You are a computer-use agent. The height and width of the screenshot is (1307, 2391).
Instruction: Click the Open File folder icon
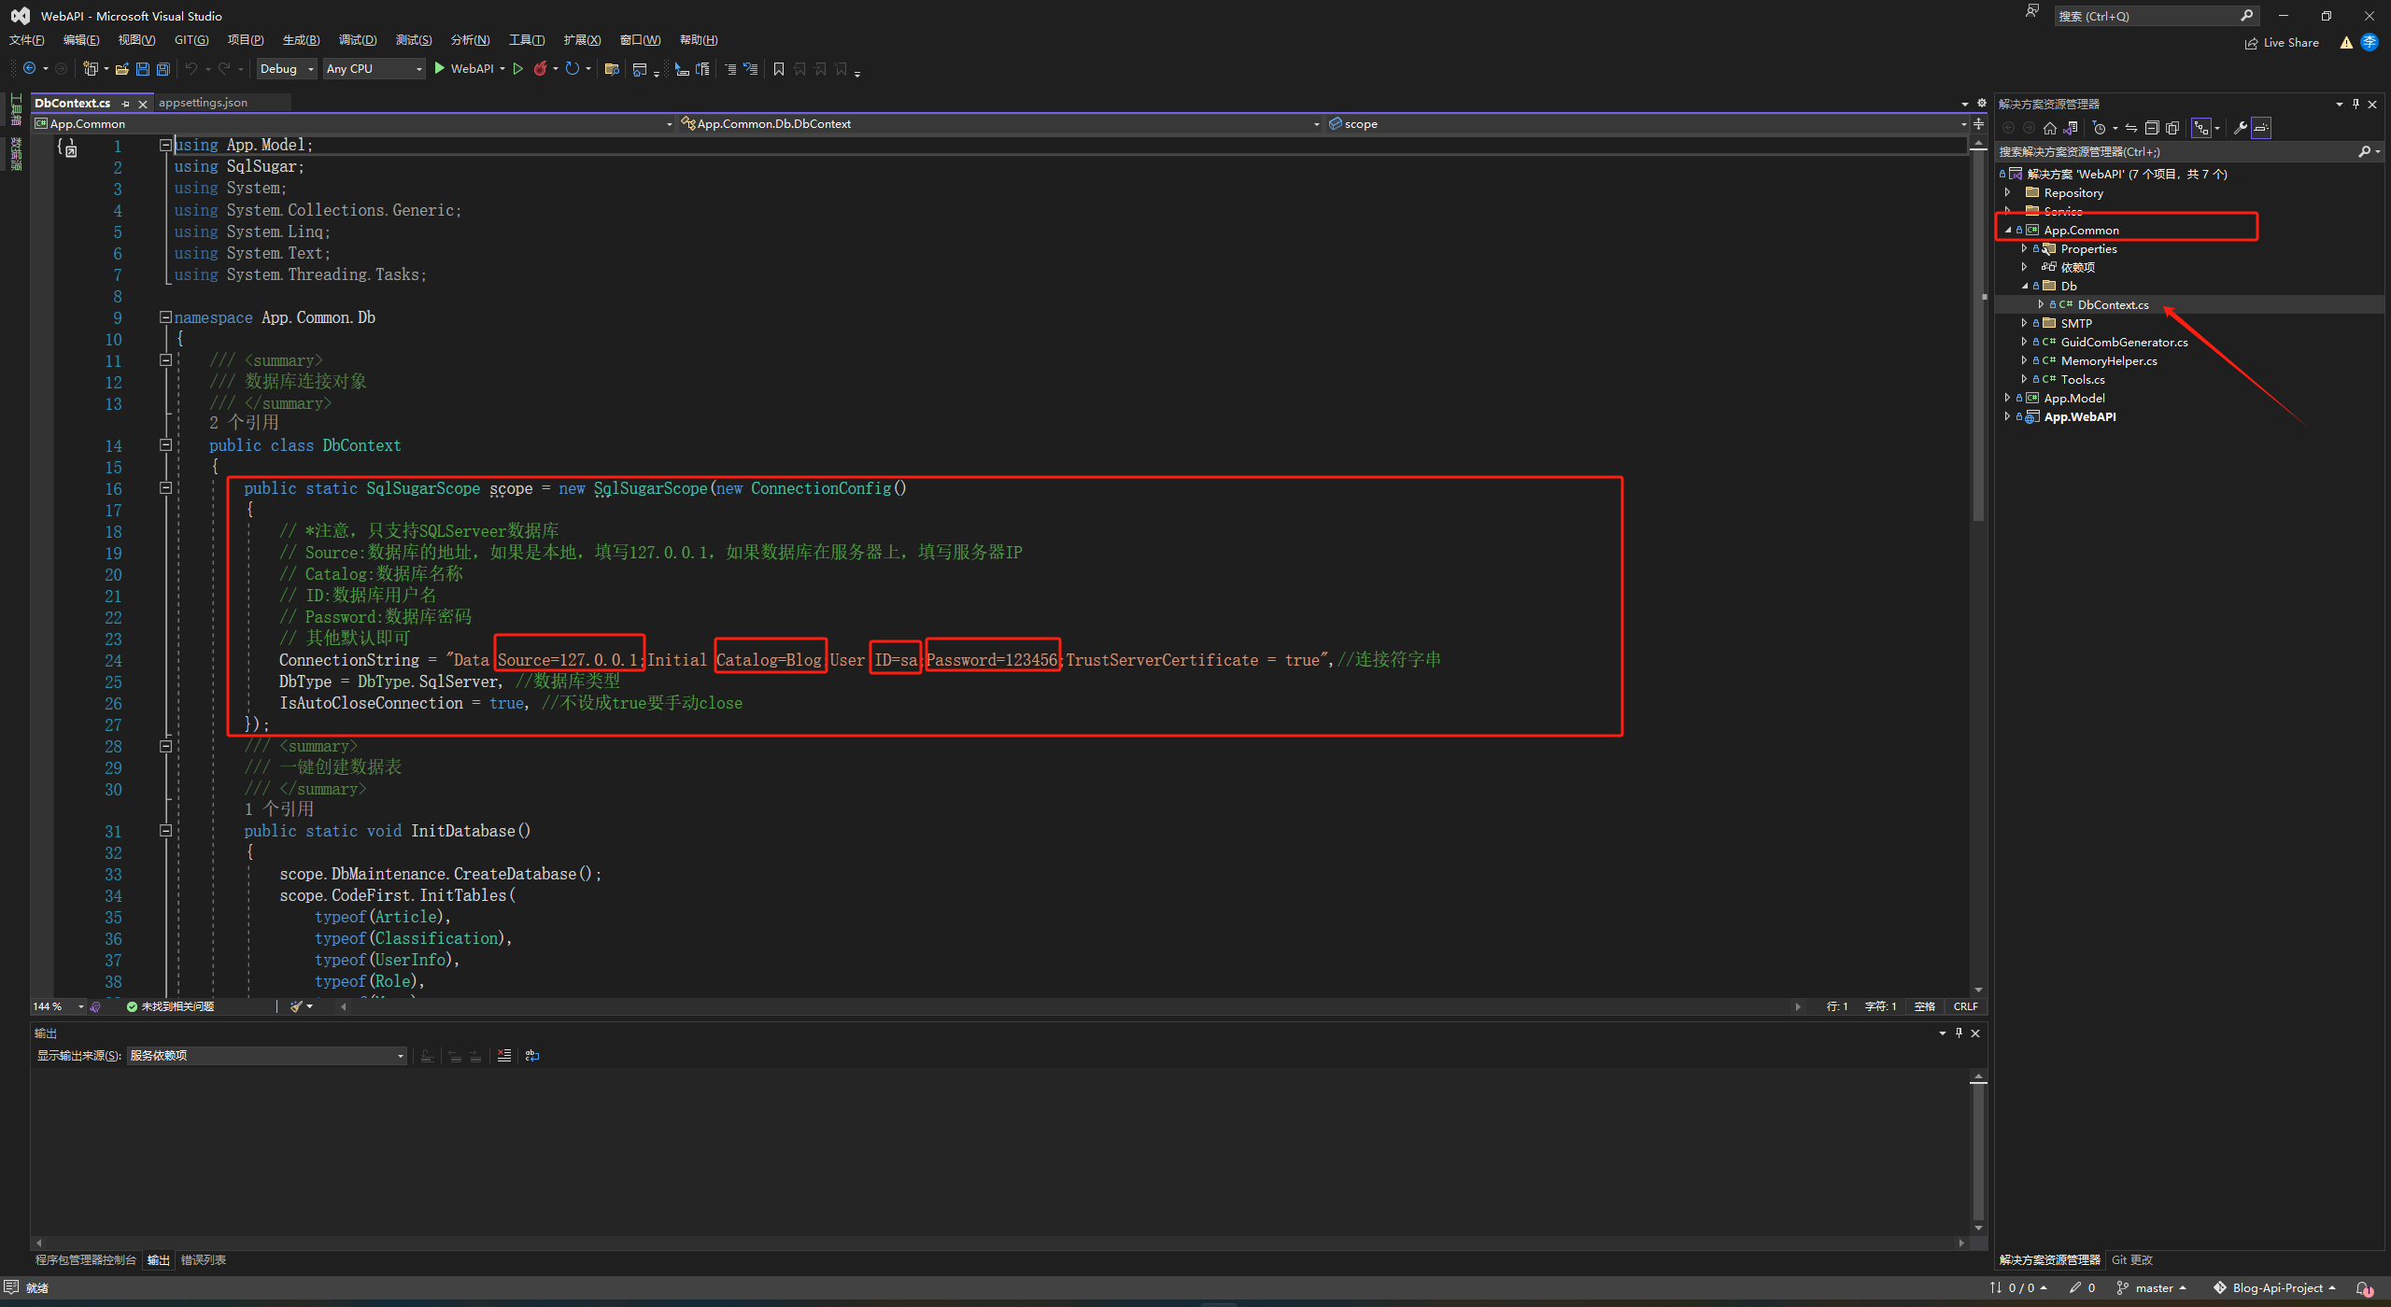(x=121, y=68)
